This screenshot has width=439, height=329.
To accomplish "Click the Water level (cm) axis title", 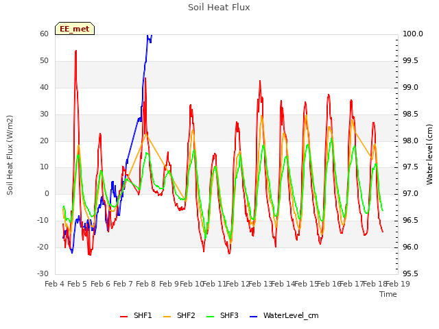I will point(429,154).
